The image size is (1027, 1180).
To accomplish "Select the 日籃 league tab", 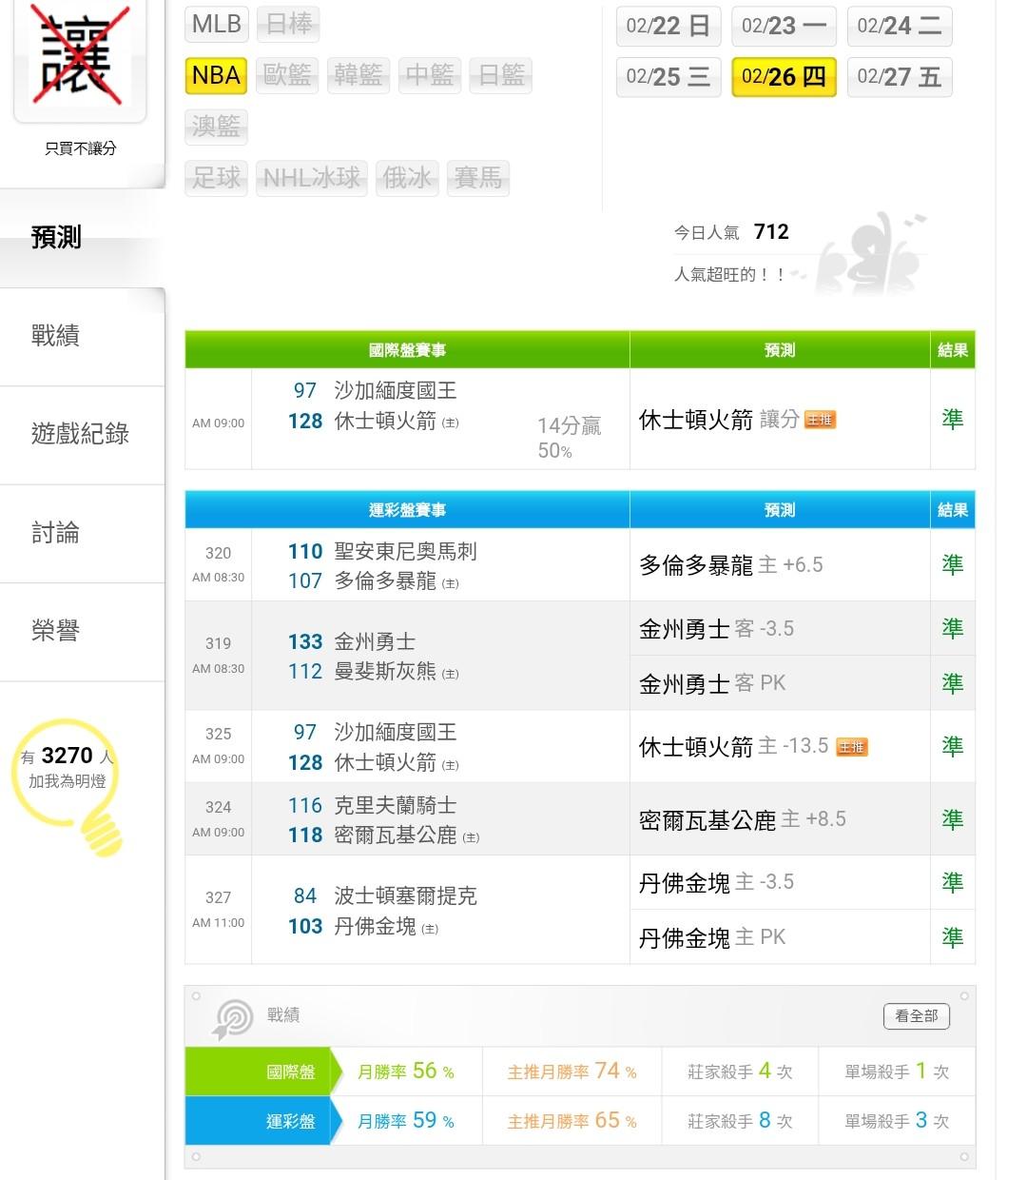I will (x=501, y=75).
